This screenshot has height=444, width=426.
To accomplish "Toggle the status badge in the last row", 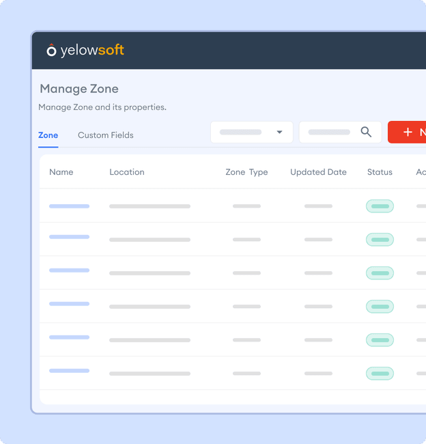I will click(x=380, y=374).
